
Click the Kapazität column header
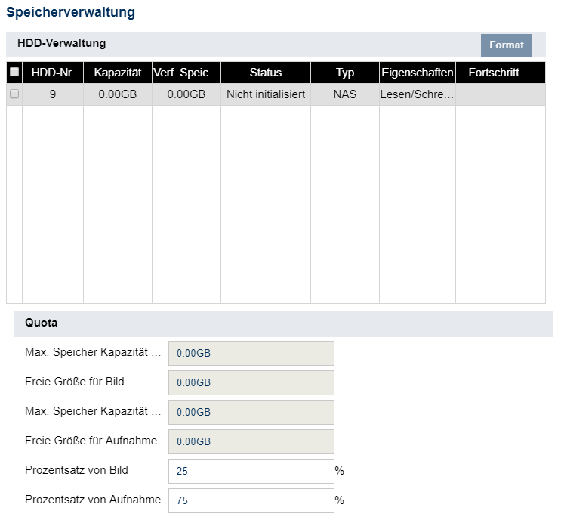pyautogui.click(x=118, y=73)
